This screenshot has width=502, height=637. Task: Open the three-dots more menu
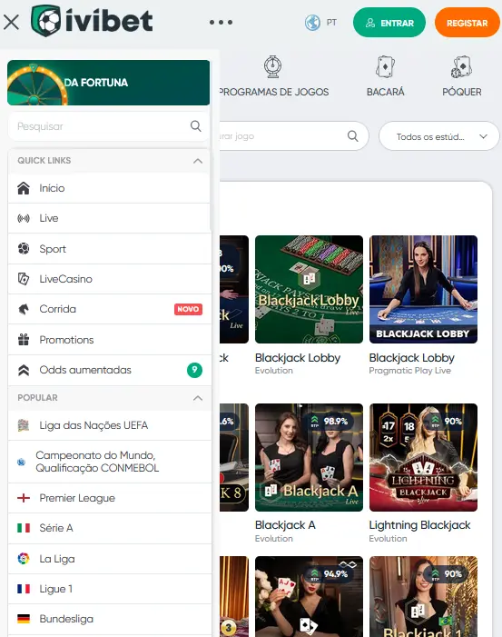pyautogui.click(x=221, y=23)
